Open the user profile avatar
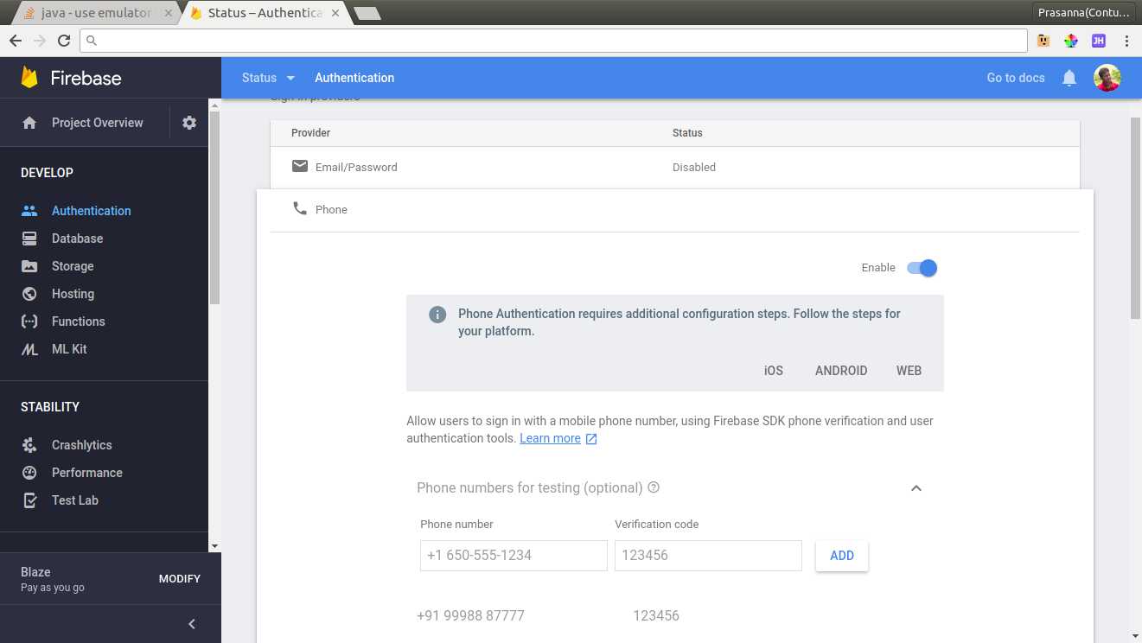Screen dimensions: 1142x643 point(1107,78)
